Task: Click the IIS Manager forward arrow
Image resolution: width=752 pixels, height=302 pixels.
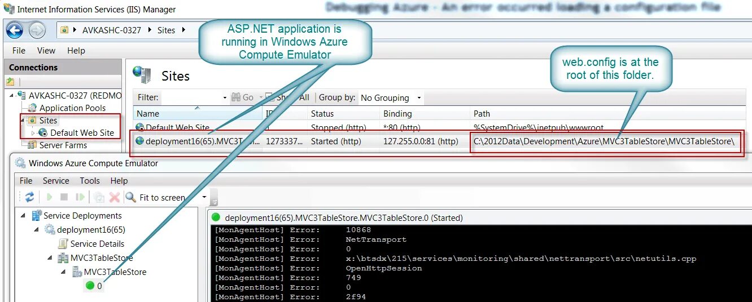Action: coord(37,30)
